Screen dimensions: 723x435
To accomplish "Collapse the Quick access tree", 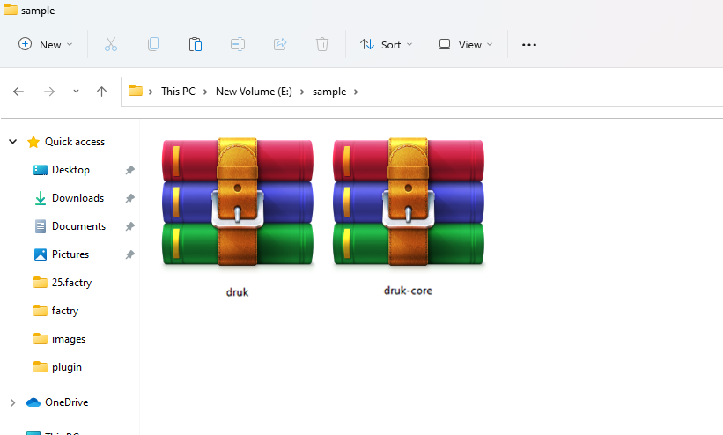I will click(12, 142).
